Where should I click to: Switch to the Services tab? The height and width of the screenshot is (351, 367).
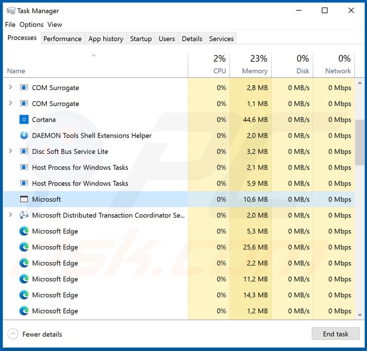(221, 38)
